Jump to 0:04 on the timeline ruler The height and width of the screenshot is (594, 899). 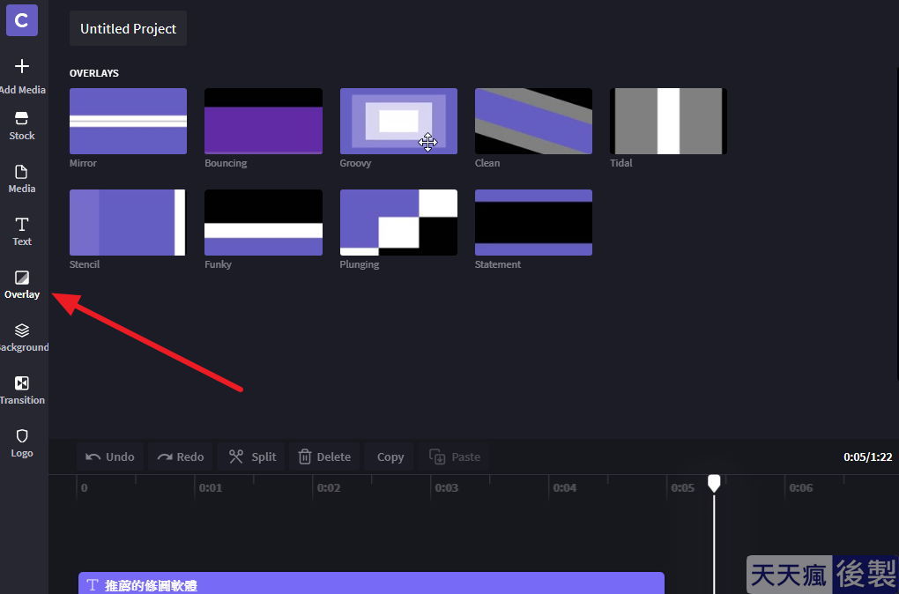click(x=564, y=488)
